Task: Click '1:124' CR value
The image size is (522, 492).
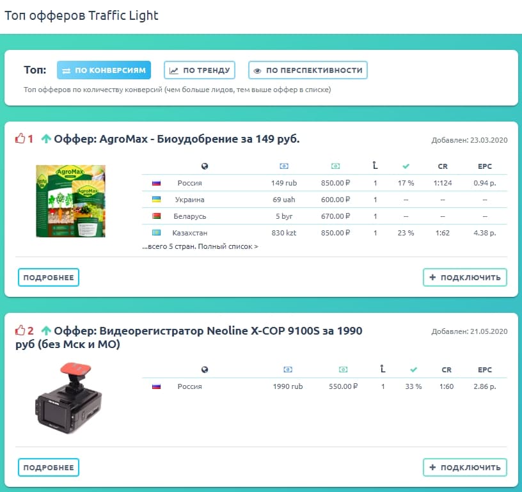Action: click(x=443, y=183)
